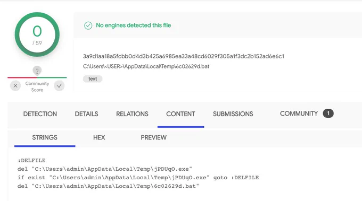This screenshot has width=362, height=201.
Task: Click the file path ending 6c02629d.bat in header
Action: (146, 66)
